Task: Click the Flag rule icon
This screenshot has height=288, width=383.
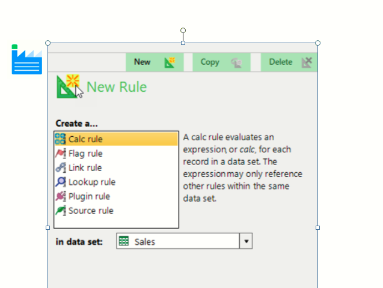Action: point(60,154)
